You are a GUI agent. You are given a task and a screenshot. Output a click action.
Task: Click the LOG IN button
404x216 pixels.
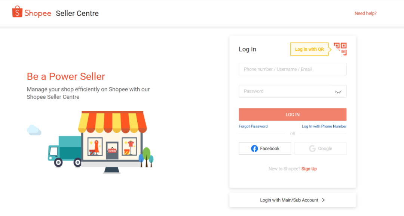tap(293, 115)
